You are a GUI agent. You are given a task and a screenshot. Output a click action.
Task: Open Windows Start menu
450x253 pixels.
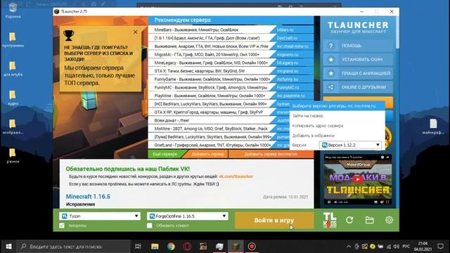click(x=8, y=247)
